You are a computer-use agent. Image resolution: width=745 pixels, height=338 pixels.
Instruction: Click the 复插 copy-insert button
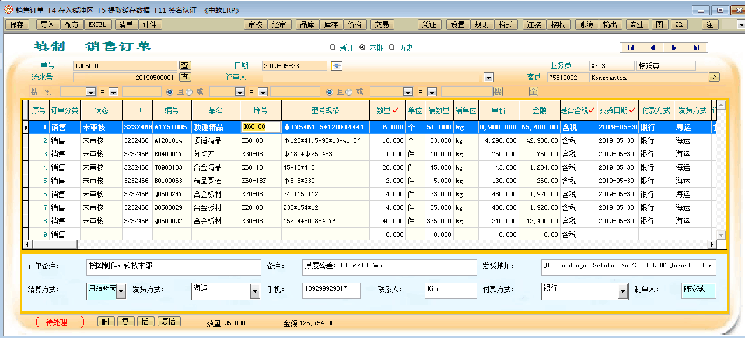click(169, 322)
